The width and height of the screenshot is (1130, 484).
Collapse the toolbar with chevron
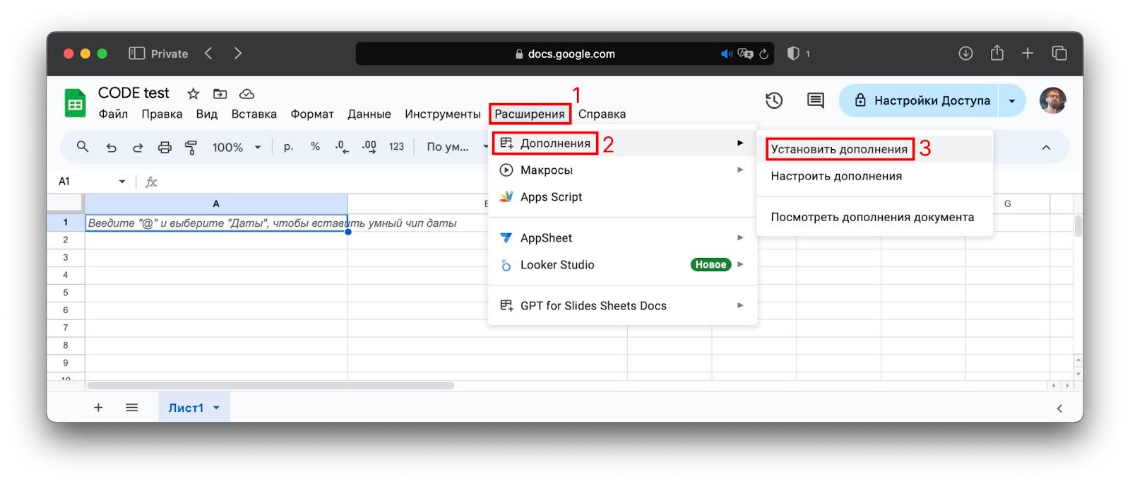(1046, 148)
